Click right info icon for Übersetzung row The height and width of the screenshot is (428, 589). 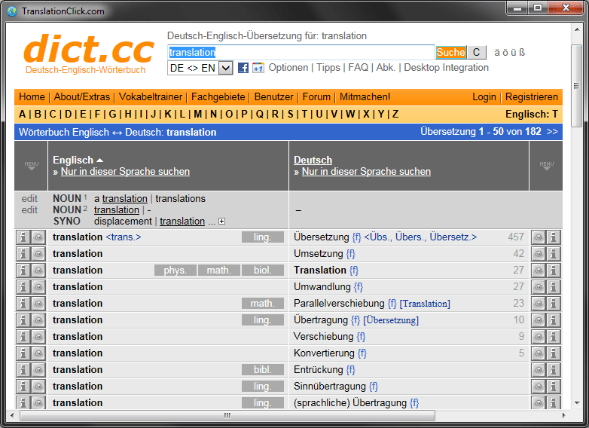[554, 237]
